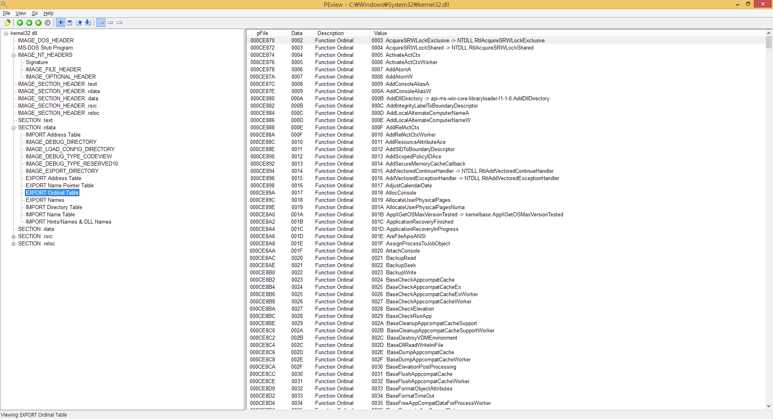Select MS-DOS Stub Program tree item
The image size is (773, 419).
click(45, 48)
